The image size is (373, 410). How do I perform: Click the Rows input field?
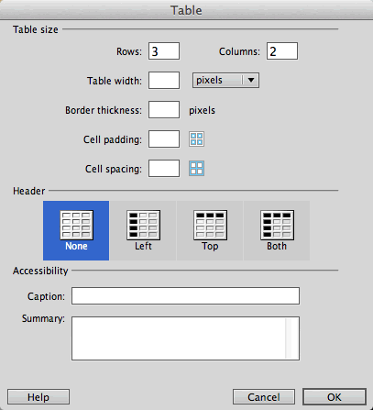pyautogui.click(x=164, y=51)
